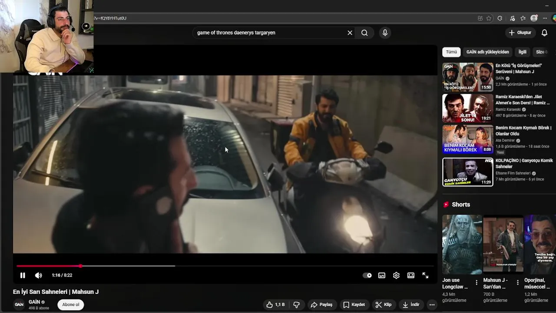
Task: Open the Oporjinal, müsecel short
Action: (x=540, y=245)
